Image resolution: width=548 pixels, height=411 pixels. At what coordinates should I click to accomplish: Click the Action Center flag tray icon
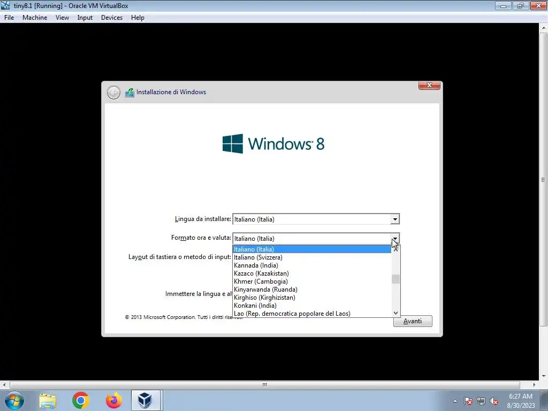(x=468, y=401)
